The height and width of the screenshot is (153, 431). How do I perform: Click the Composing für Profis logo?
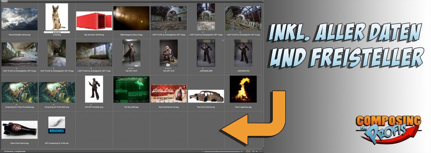pos(388,129)
